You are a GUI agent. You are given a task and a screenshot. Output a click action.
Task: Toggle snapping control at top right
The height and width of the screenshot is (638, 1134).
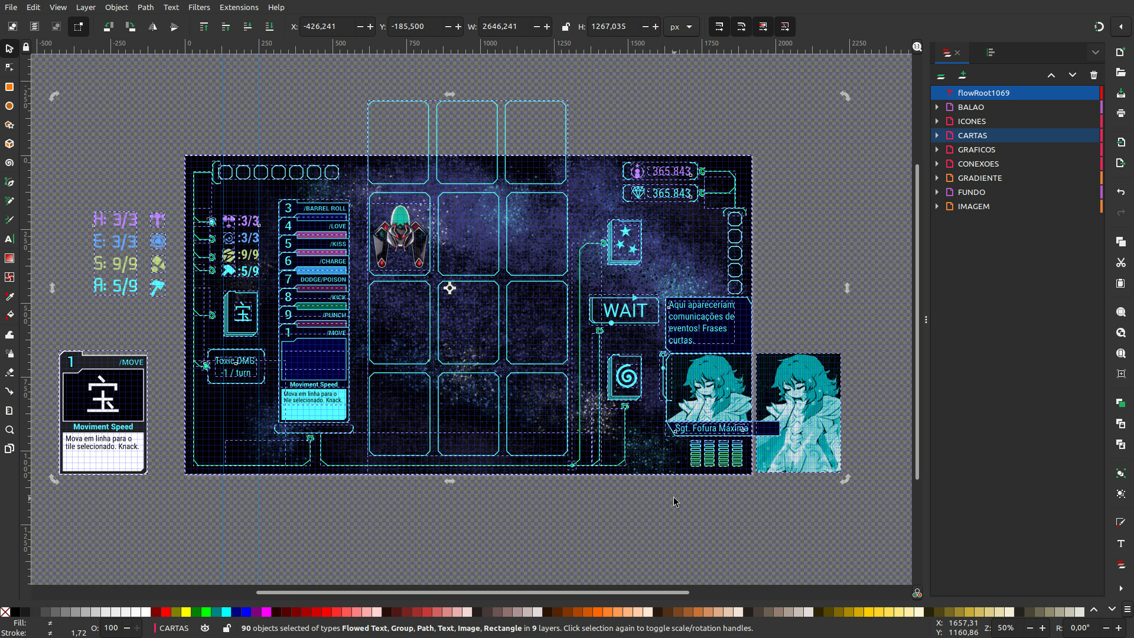click(1099, 27)
